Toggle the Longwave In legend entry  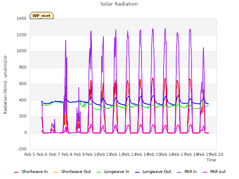[x=113, y=172]
